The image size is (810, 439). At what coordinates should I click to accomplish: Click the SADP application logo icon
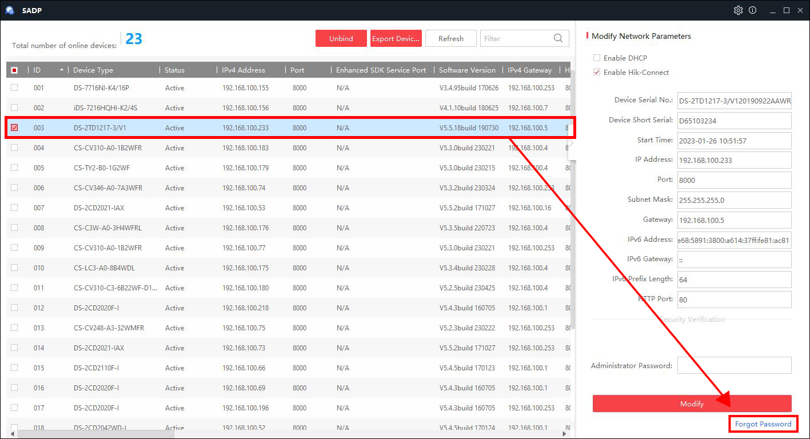10,10
